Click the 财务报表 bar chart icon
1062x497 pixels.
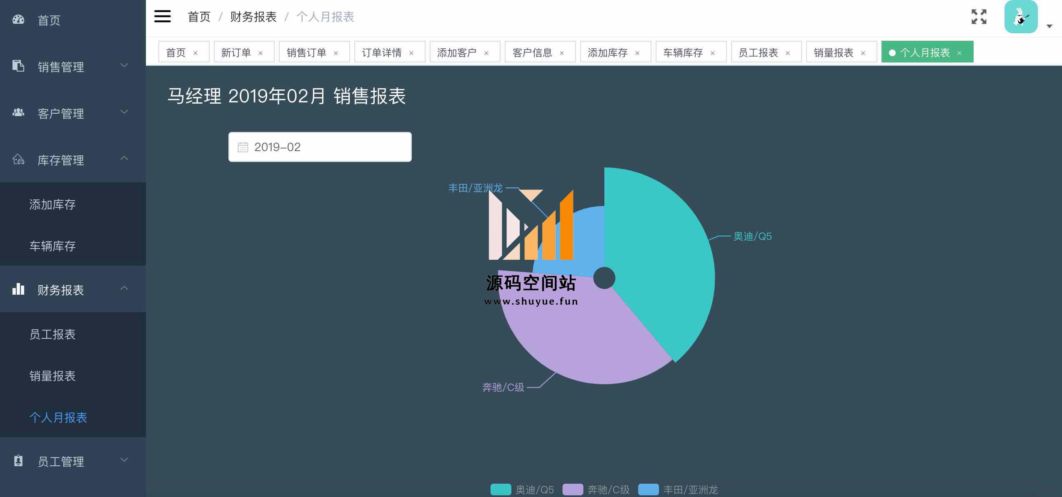(18, 289)
